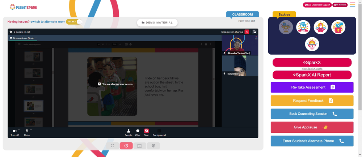Click the pop-out view icon beside stop sharing

click(x=254, y=32)
